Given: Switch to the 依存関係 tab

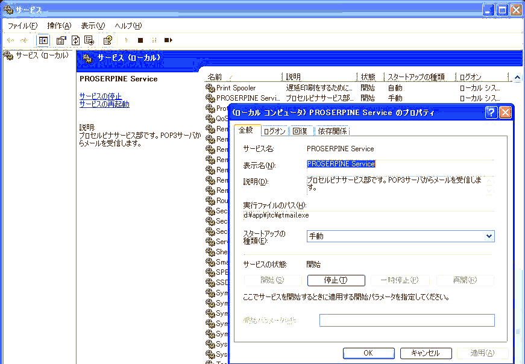Looking at the screenshot, I should pyautogui.click(x=332, y=131).
